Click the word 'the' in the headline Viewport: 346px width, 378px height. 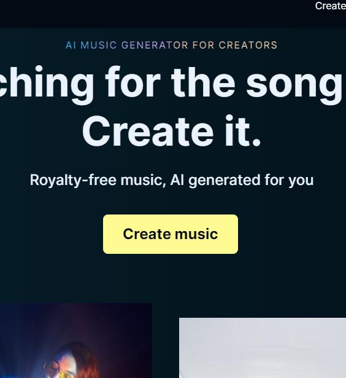203,82
